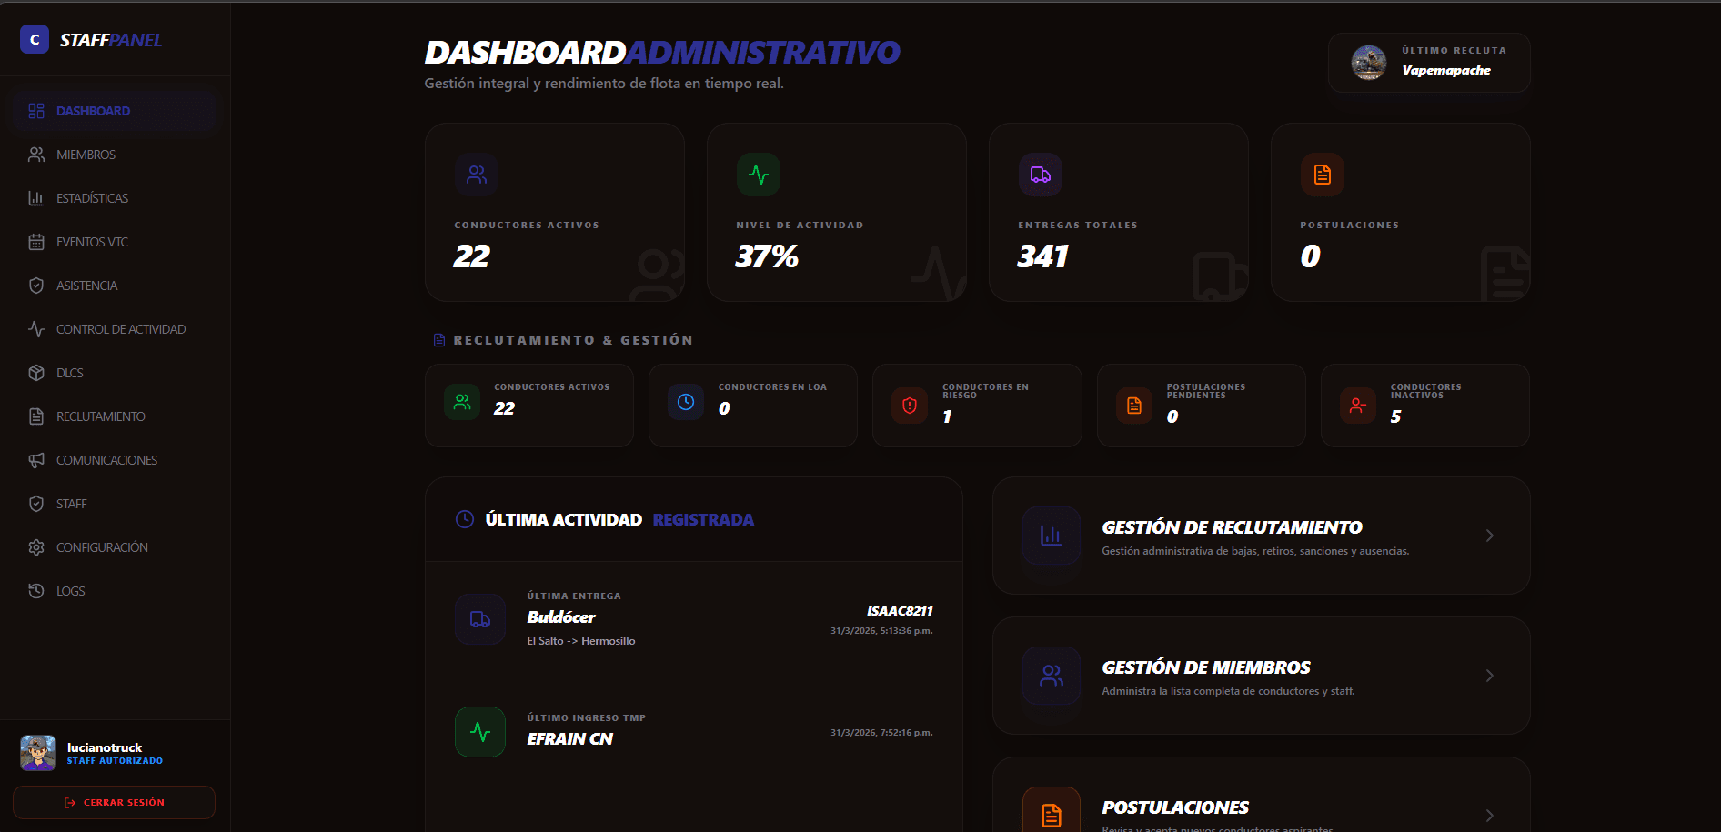Image resolution: width=1721 pixels, height=832 pixels.
Task: Click the Control de Actividad pulse icon
Action: [36, 328]
